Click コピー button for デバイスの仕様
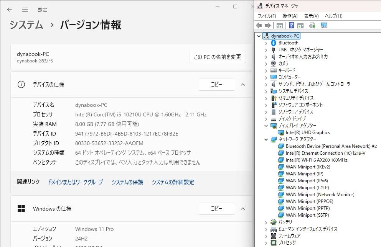This screenshot has width=381, height=247. coord(216,84)
